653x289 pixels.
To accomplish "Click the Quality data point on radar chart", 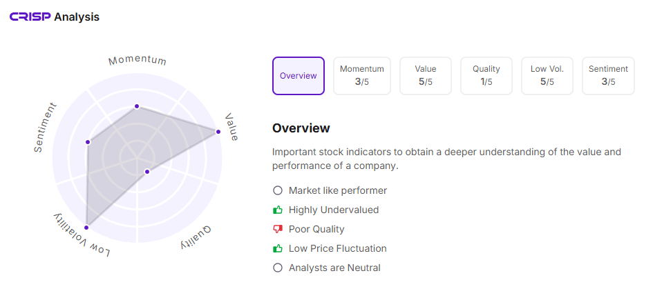I will [146, 171].
